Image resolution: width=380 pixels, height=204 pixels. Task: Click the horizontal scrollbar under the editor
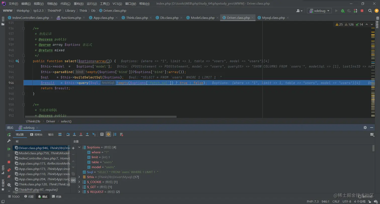point(101,117)
